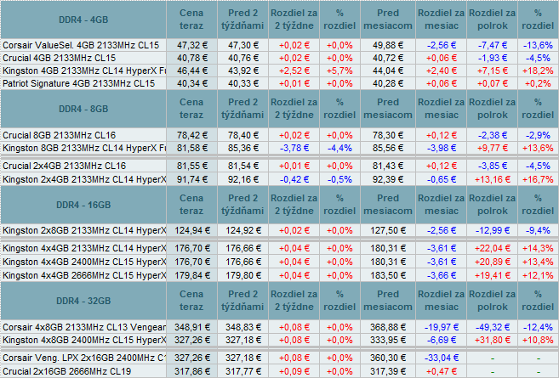Click the Kingston 2x4GB 2133MHz CL14 HyperX name

pos(84,179)
